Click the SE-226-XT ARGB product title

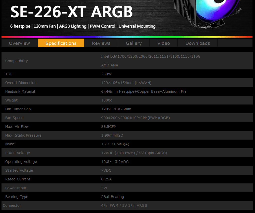coord(72,12)
